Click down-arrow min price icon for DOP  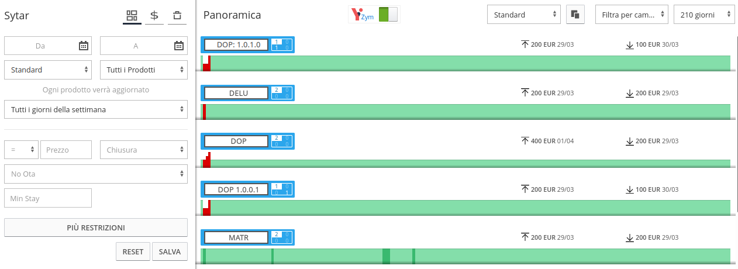pyautogui.click(x=630, y=141)
